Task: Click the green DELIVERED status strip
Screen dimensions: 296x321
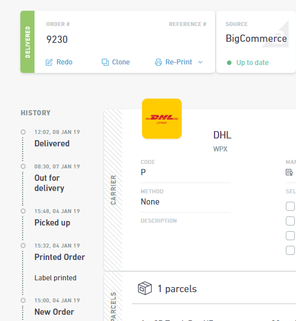Action: click(x=28, y=42)
